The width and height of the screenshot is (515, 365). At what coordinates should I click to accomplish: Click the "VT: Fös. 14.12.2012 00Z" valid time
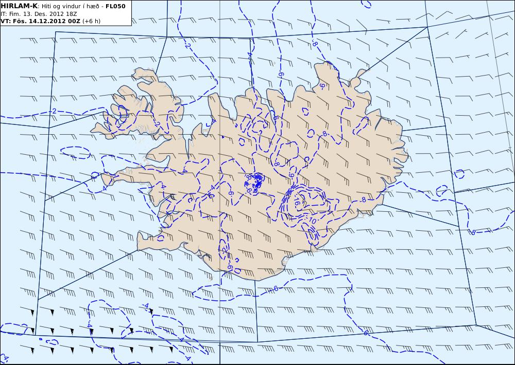(40, 21)
